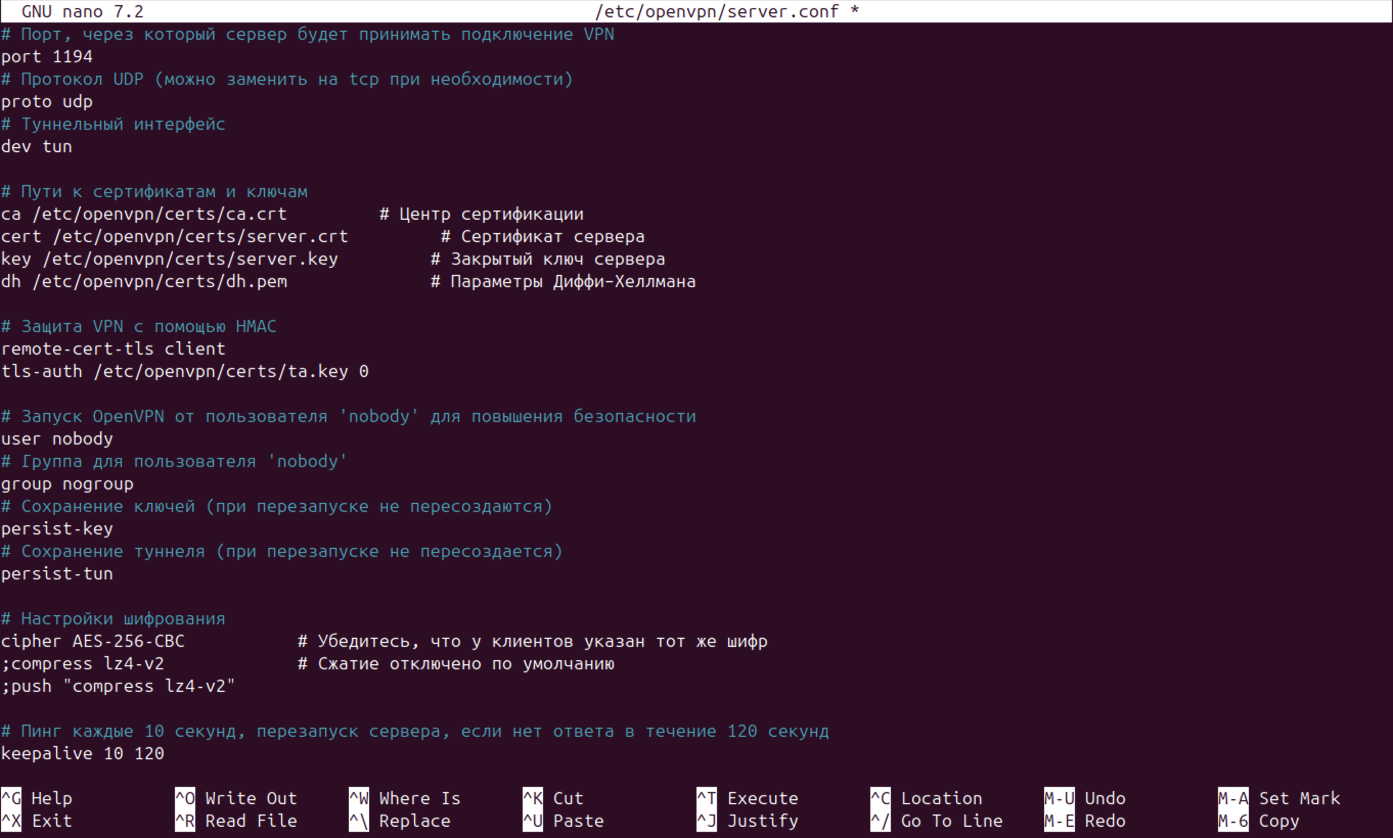Click the '# Настройки шифрования' comment
Image resolution: width=1393 pixels, height=838 pixels.
(x=113, y=618)
